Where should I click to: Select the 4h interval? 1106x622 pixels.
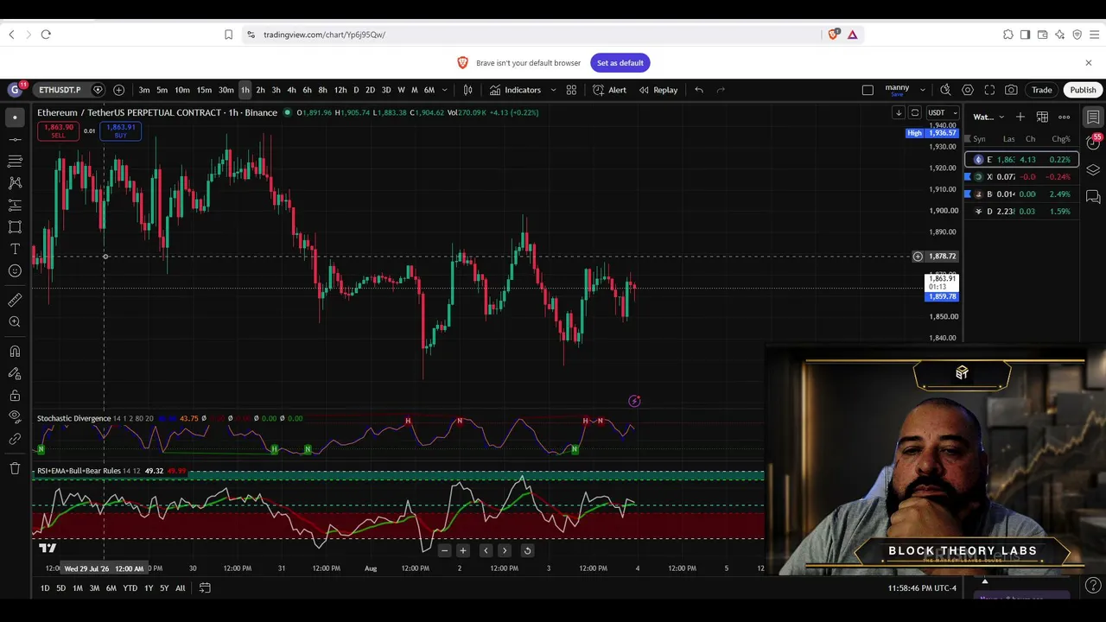pos(291,90)
